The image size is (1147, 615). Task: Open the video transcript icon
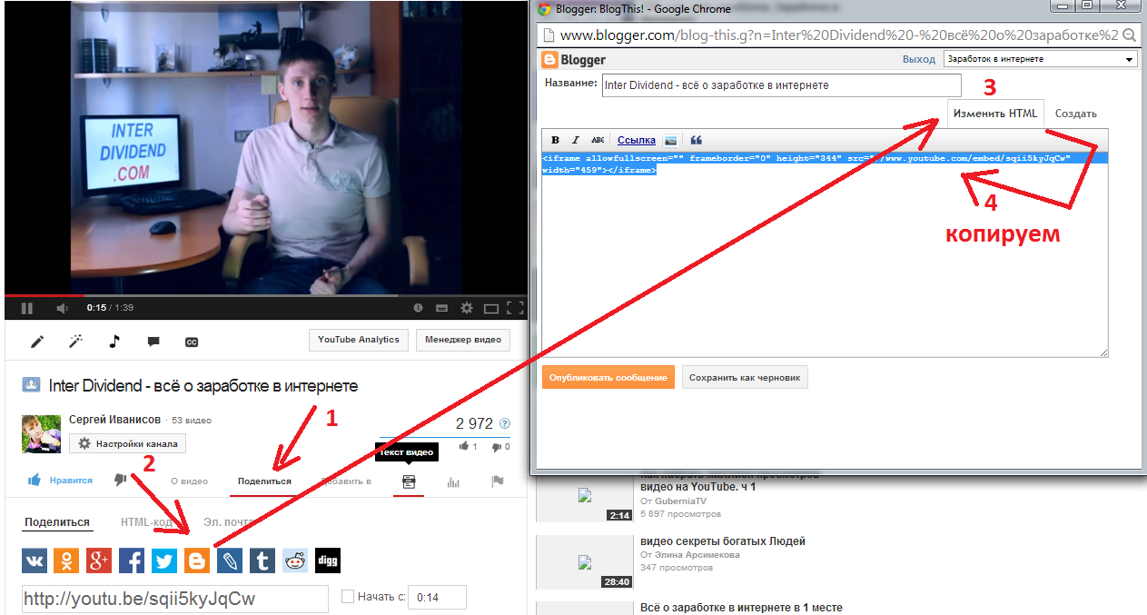point(409,481)
